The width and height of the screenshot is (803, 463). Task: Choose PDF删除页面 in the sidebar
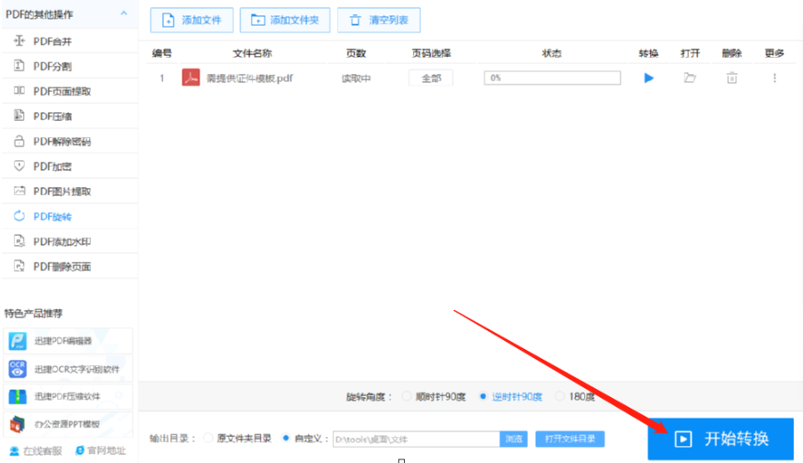69,266
